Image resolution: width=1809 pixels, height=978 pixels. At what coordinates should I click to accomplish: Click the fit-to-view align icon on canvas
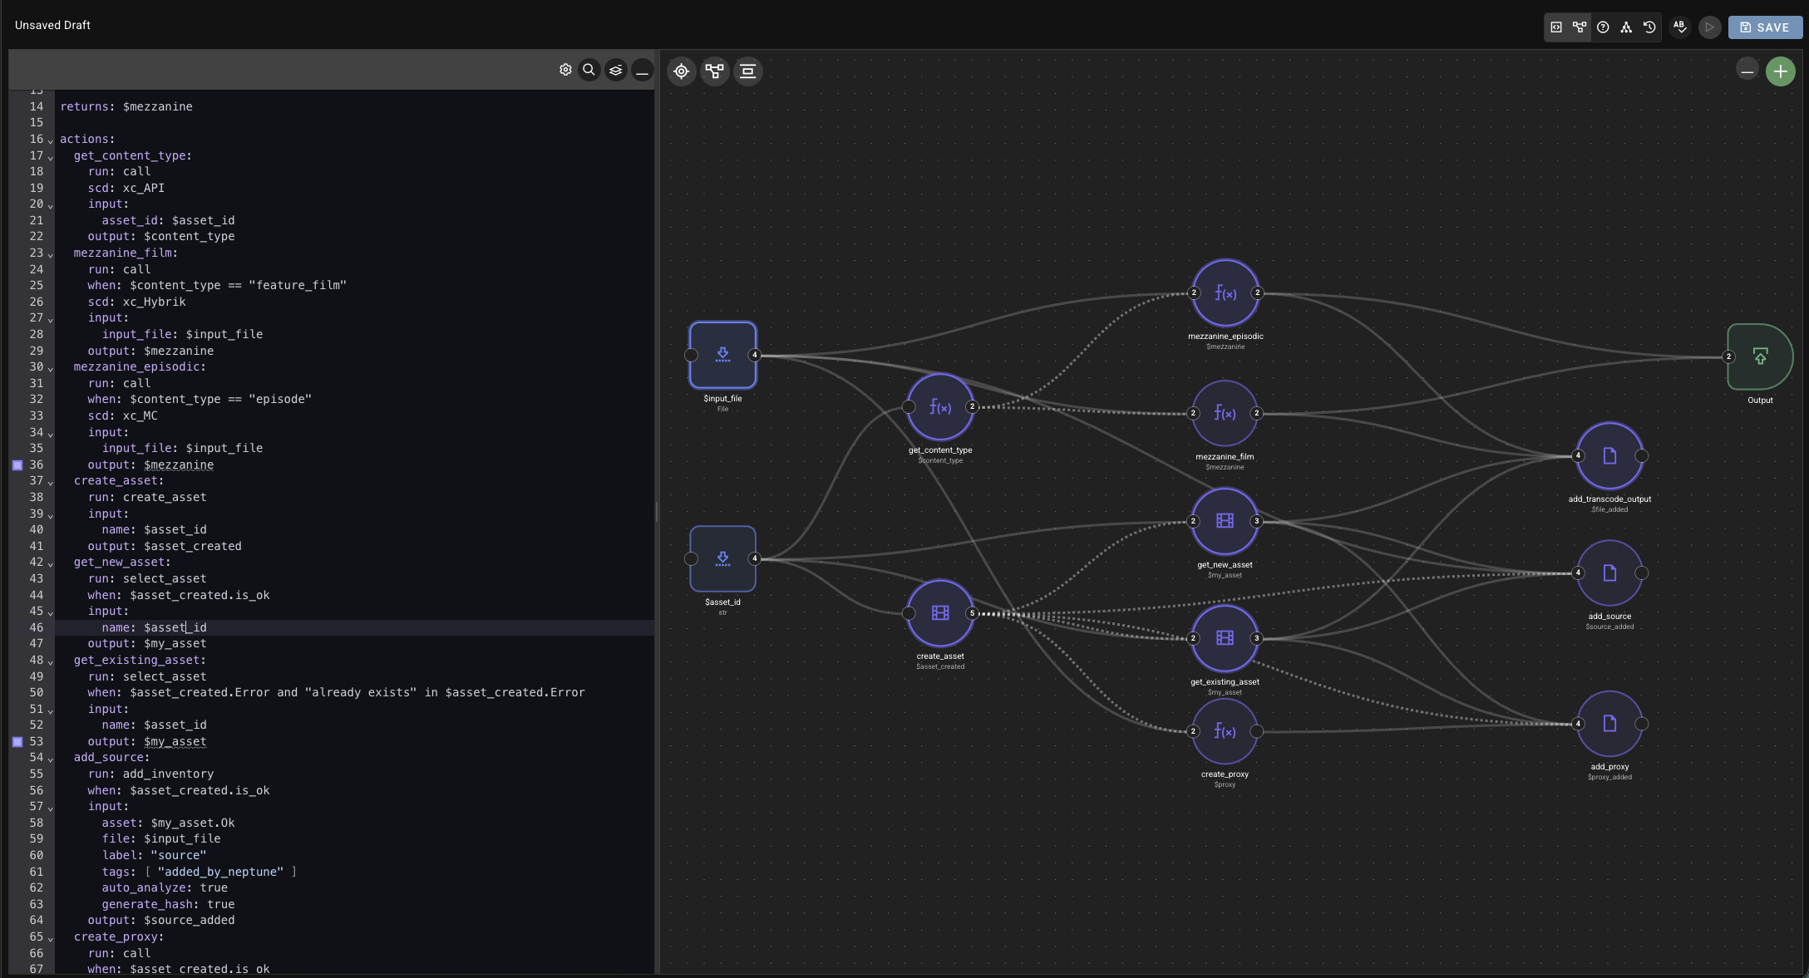click(747, 71)
